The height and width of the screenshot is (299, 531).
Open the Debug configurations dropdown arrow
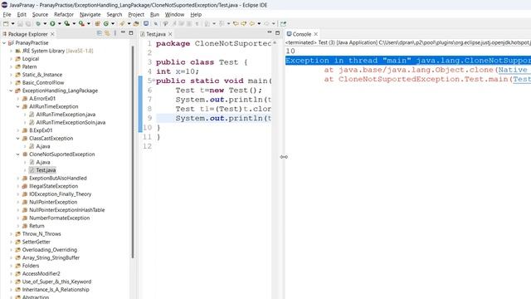point(45,24)
